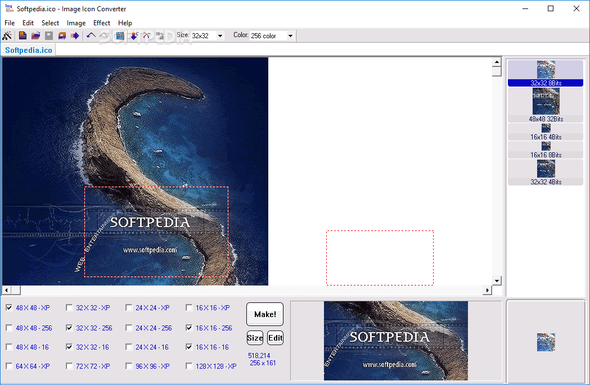Click the canvas vertical scrollbar down arrow
Screen dimensions: 590x385
tap(497, 281)
